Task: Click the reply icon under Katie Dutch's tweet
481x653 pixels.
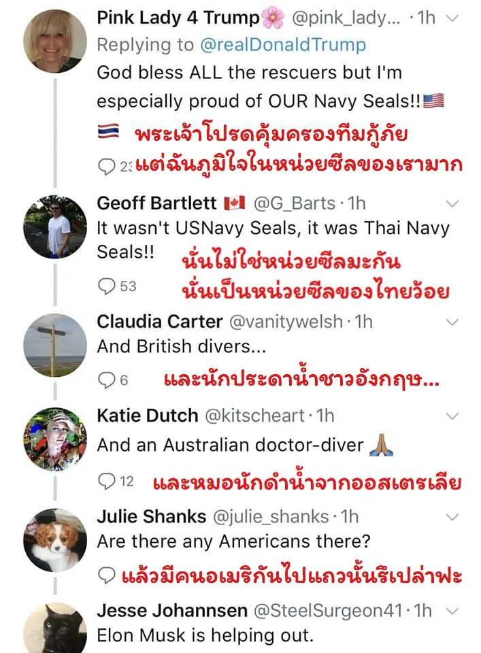Action: tap(106, 482)
